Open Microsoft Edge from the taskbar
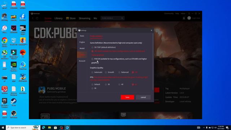231x130 pixels. tap(44, 127)
